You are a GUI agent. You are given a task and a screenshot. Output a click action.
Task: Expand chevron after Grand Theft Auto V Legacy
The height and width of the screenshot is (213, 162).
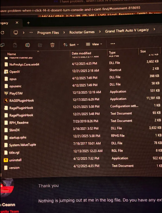(x=154, y=29)
